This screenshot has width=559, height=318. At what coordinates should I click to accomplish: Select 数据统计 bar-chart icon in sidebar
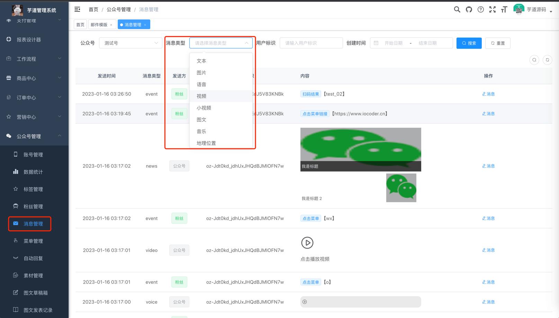tap(15, 172)
